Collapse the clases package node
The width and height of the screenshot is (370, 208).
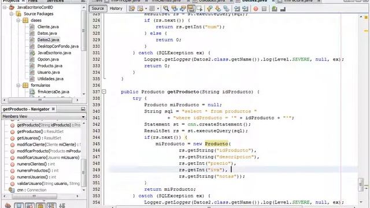[x=18, y=20]
